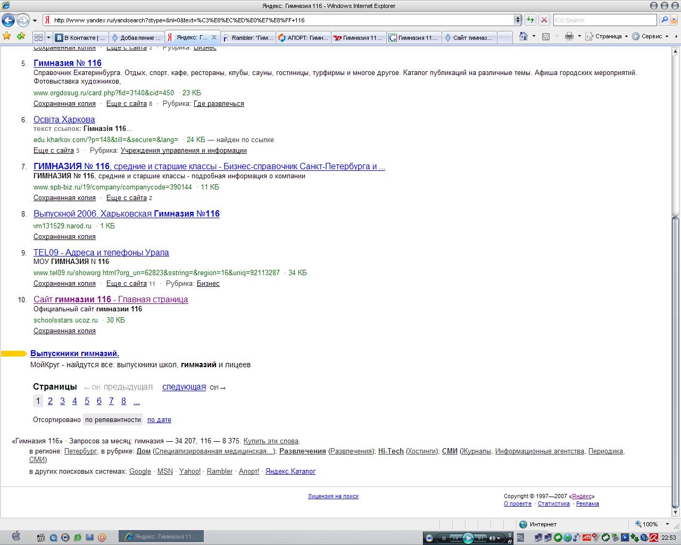681x545 pixels.
Task: Click the 'Яндекс: Гимназия 11...' taskbar button
Action: point(161,536)
